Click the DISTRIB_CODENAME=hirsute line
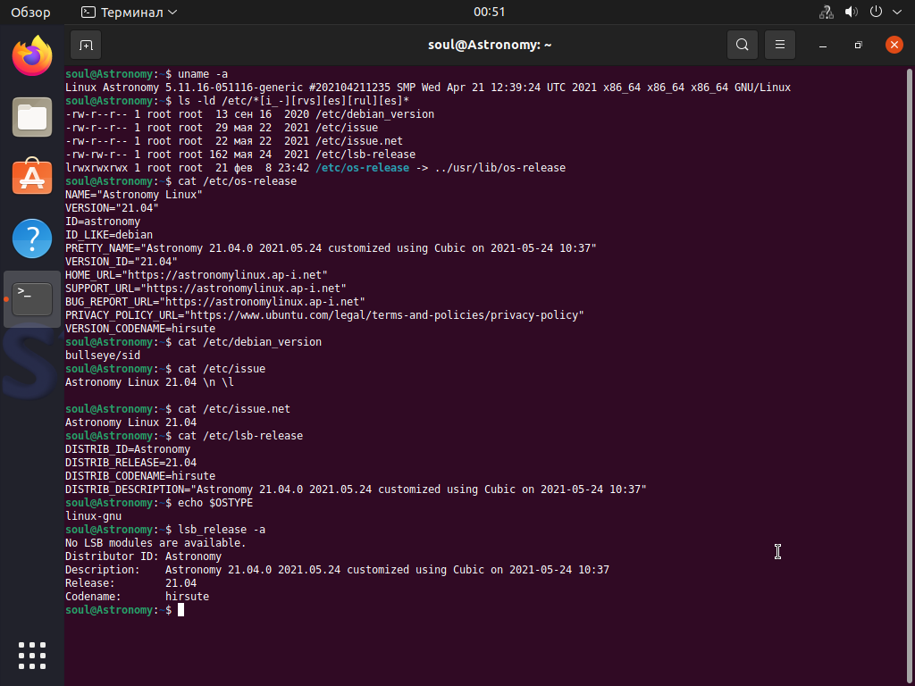915x686 pixels. click(x=140, y=476)
